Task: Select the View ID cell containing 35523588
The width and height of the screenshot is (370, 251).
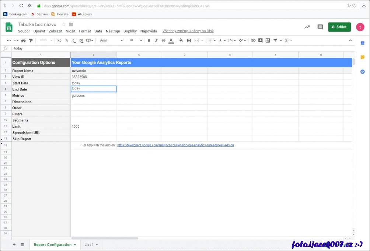Action: 93,77
